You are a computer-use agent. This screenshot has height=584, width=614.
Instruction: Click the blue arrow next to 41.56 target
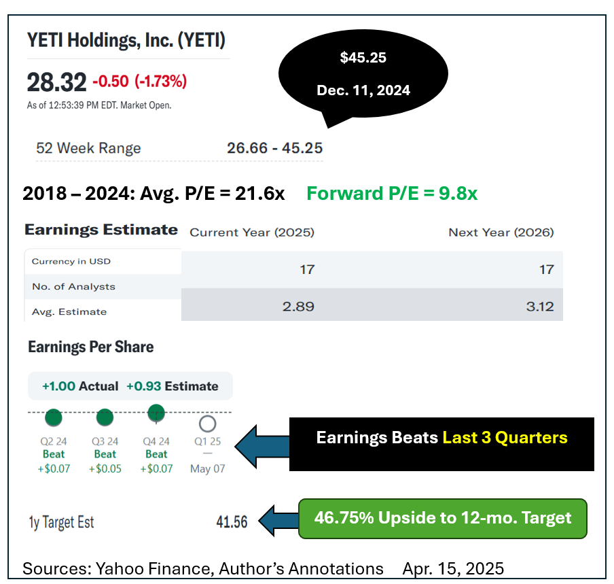pyautogui.click(x=276, y=521)
